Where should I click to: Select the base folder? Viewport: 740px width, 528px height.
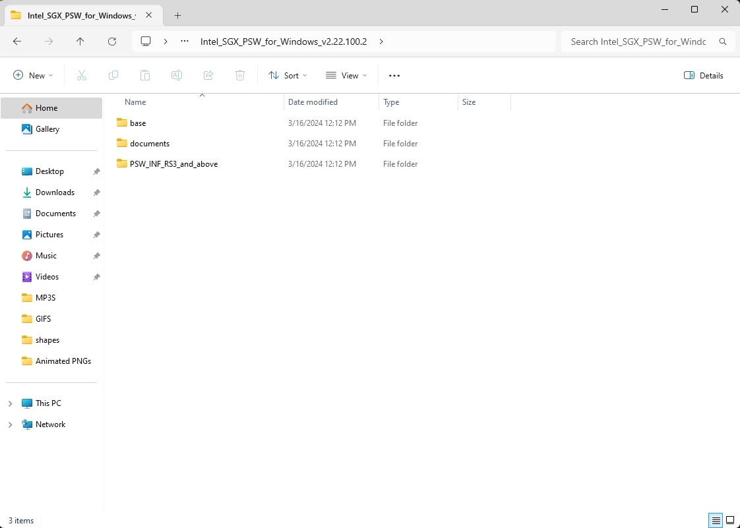[x=138, y=123]
